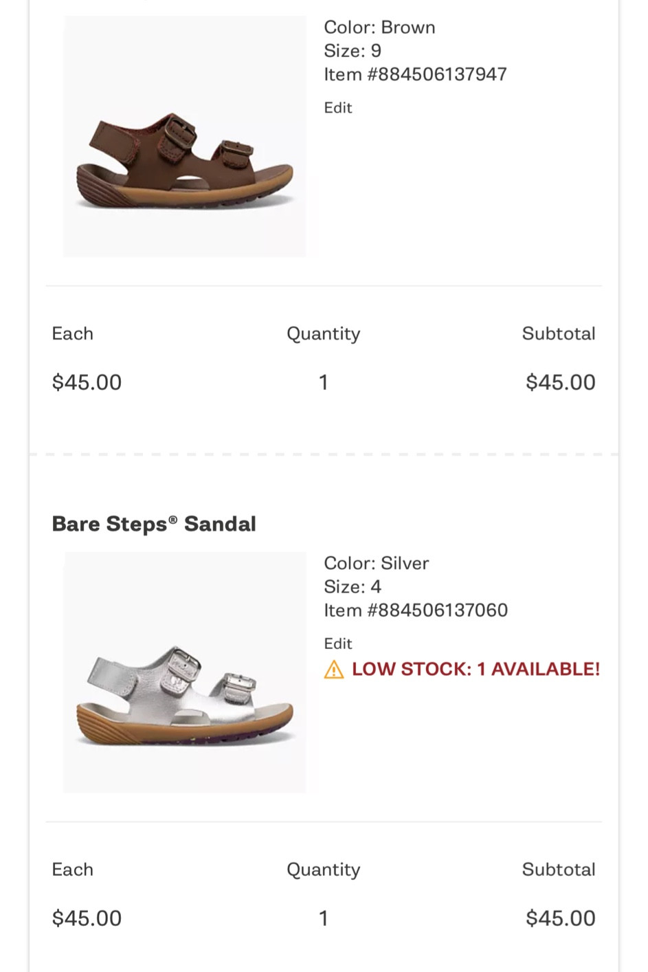Click the LOW STOCK: 1 AVAILABLE! alert text
Screen dimensions: 648x972
(475, 668)
